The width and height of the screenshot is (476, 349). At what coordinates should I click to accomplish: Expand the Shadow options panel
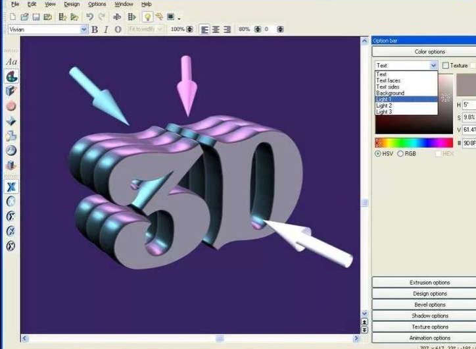(424, 315)
